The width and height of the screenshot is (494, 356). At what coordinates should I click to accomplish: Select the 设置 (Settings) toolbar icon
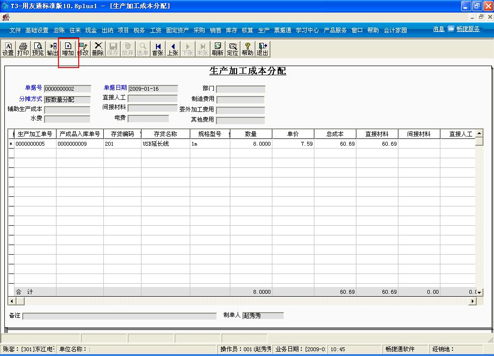pos(8,49)
